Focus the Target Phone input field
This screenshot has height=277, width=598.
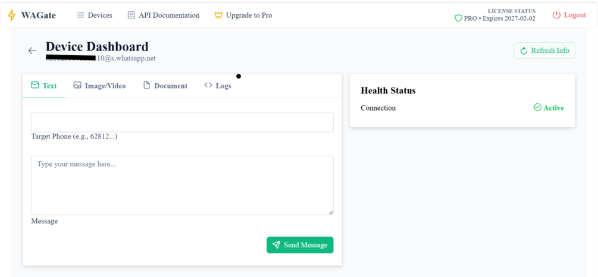(x=182, y=122)
